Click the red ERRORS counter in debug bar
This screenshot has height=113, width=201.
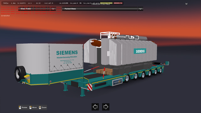118,3
